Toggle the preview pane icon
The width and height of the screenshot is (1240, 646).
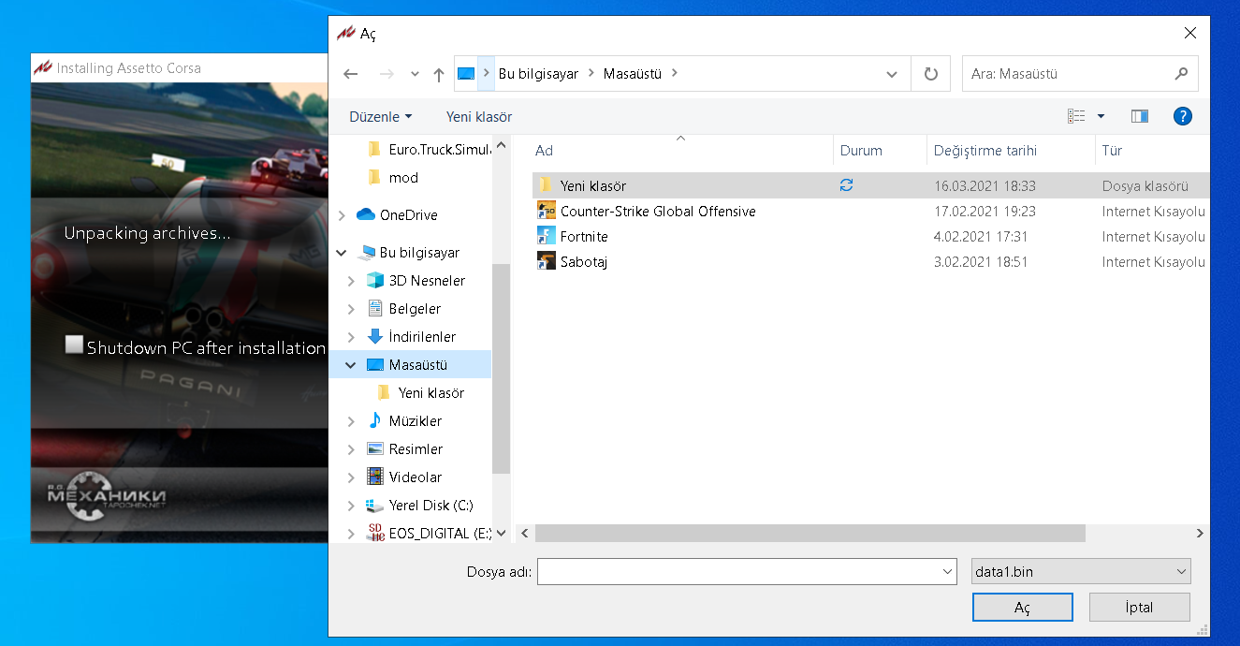point(1139,116)
